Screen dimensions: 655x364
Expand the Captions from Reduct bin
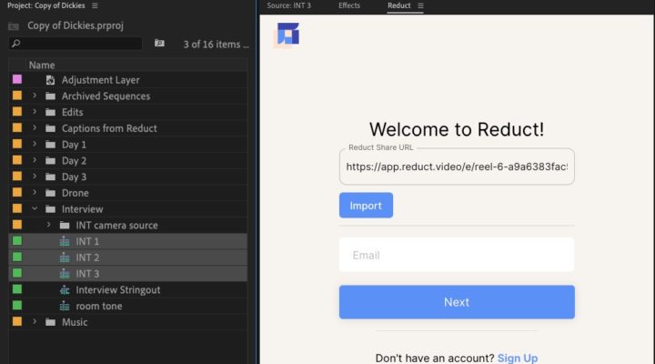click(x=35, y=128)
